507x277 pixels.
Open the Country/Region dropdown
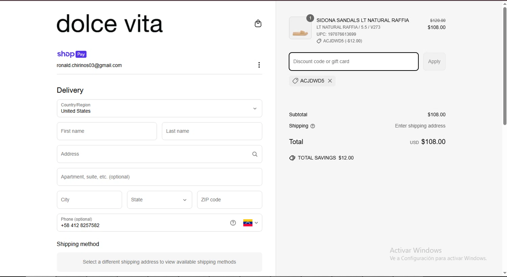(160, 108)
